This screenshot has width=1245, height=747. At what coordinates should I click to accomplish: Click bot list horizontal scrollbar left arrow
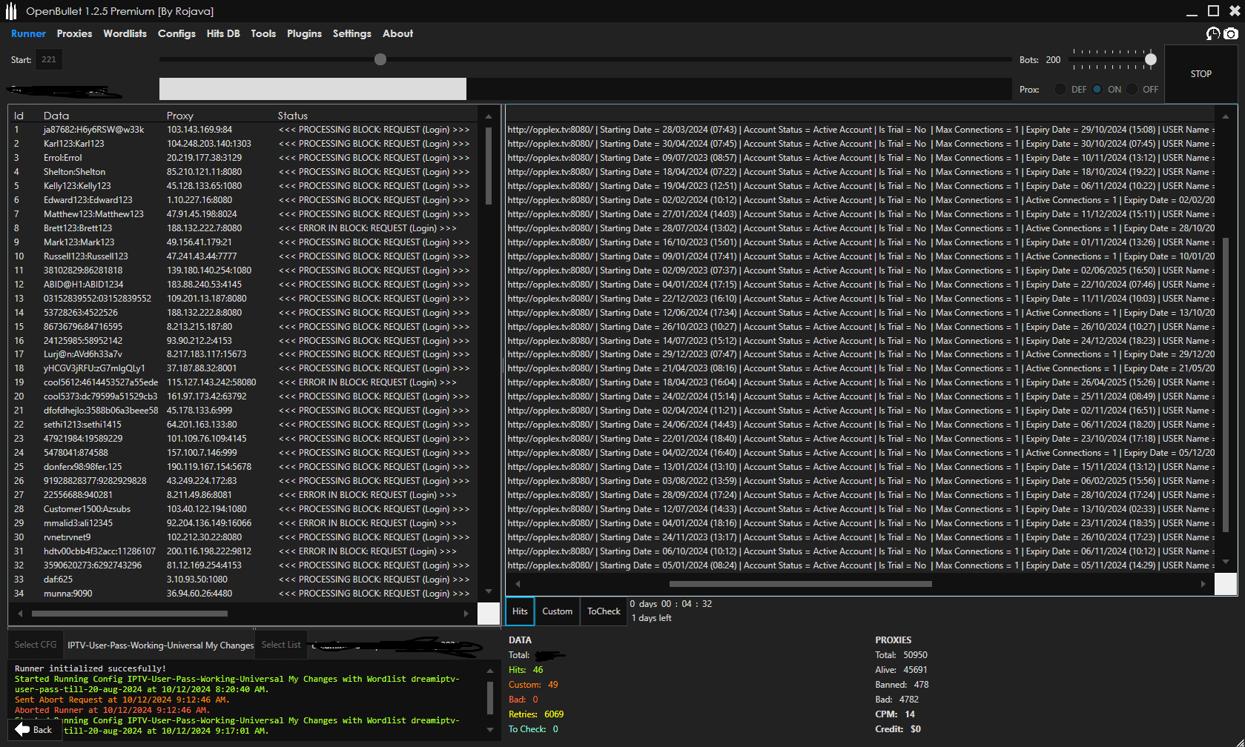point(20,614)
